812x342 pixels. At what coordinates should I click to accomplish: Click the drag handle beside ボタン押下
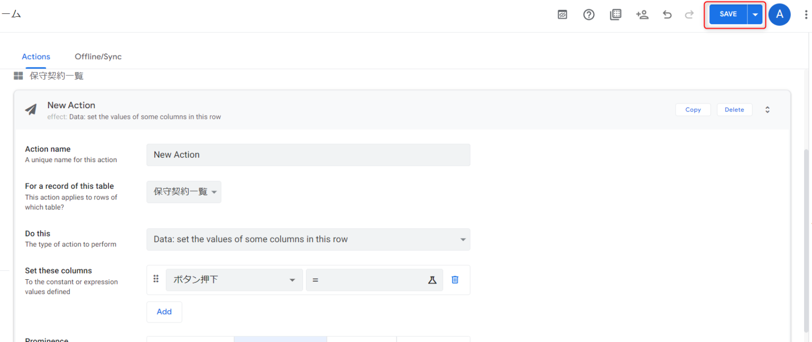coord(156,279)
